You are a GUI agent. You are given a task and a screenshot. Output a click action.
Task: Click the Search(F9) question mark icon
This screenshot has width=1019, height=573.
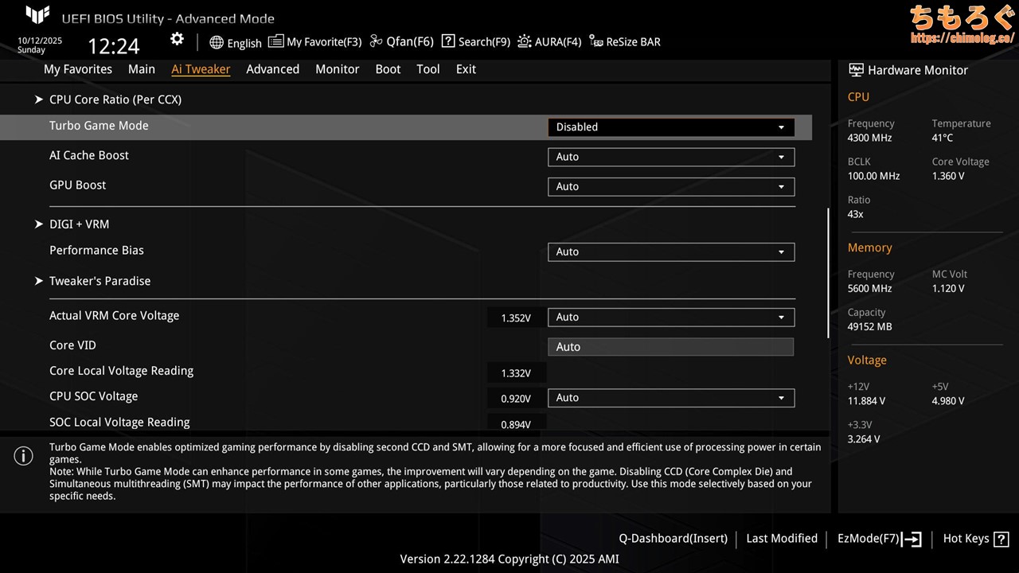click(448, 41)
